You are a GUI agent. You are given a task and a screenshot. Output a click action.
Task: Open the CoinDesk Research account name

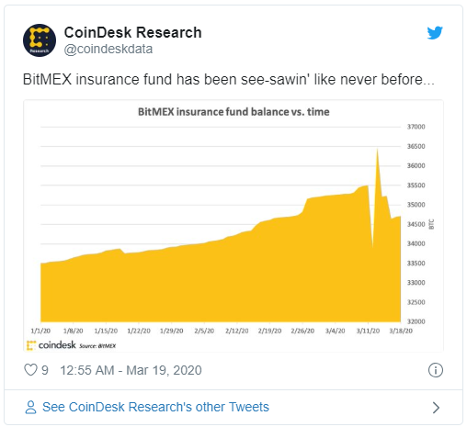coord(132,32)
